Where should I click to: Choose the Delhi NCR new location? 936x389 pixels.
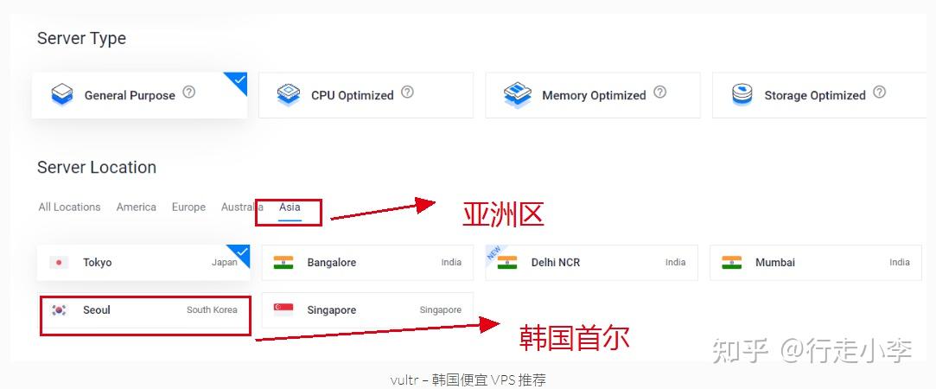591,263
